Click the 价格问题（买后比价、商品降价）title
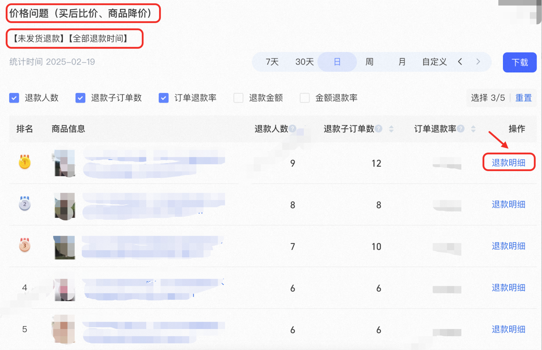 point(80,13)
